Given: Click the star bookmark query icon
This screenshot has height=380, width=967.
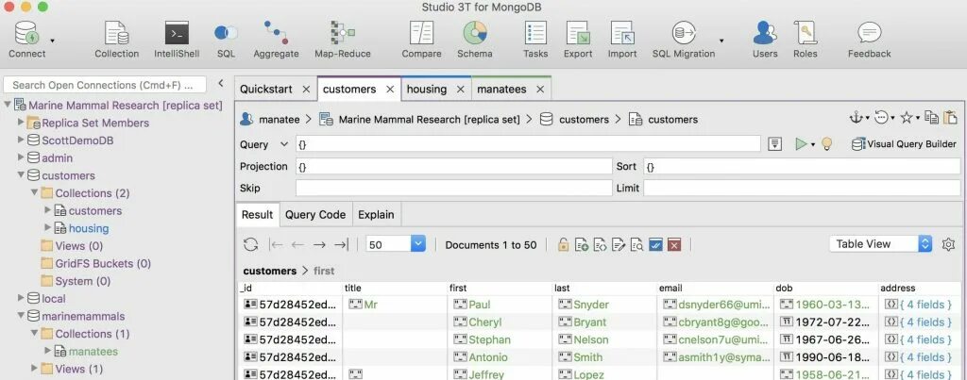Looking at the screenshot, I should click(x=906, y=117).
